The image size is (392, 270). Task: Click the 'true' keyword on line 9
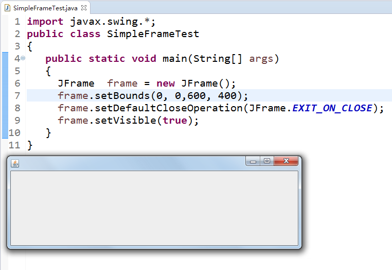(175, 121)
